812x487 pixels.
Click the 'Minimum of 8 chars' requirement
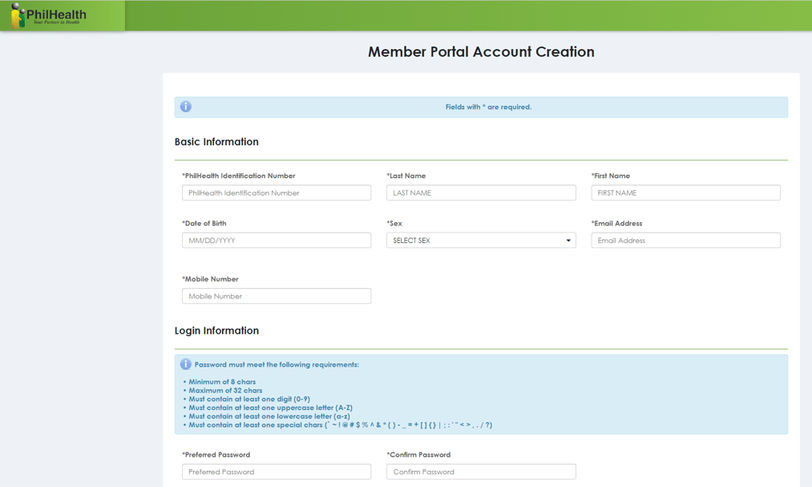click(222, 382)
